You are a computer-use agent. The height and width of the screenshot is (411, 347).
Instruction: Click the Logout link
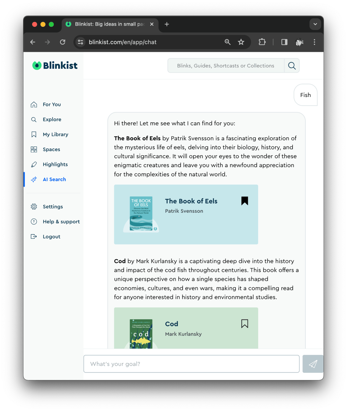pyautogui.click(x=51, y=237)
